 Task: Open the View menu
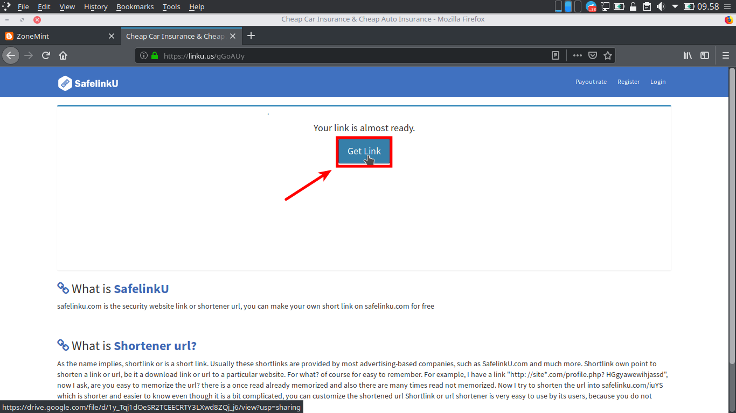(x=67, y=6)
